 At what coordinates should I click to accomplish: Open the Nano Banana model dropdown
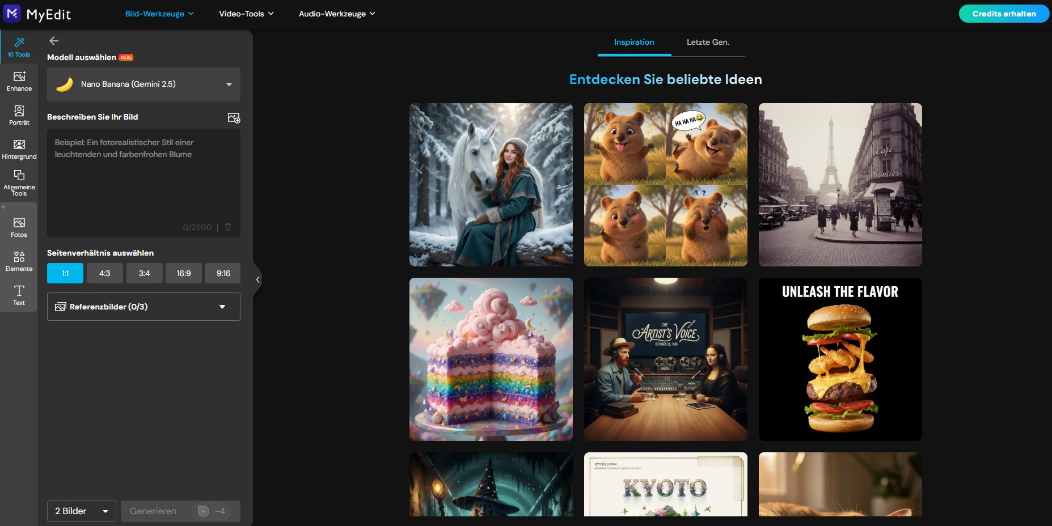tap(143, 84)
